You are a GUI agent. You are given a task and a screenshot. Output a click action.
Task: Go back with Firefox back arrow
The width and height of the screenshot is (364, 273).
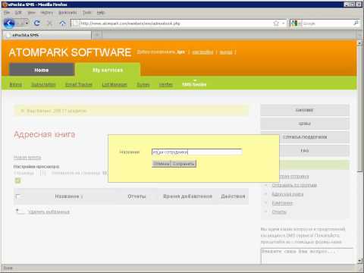click(9, 24)
